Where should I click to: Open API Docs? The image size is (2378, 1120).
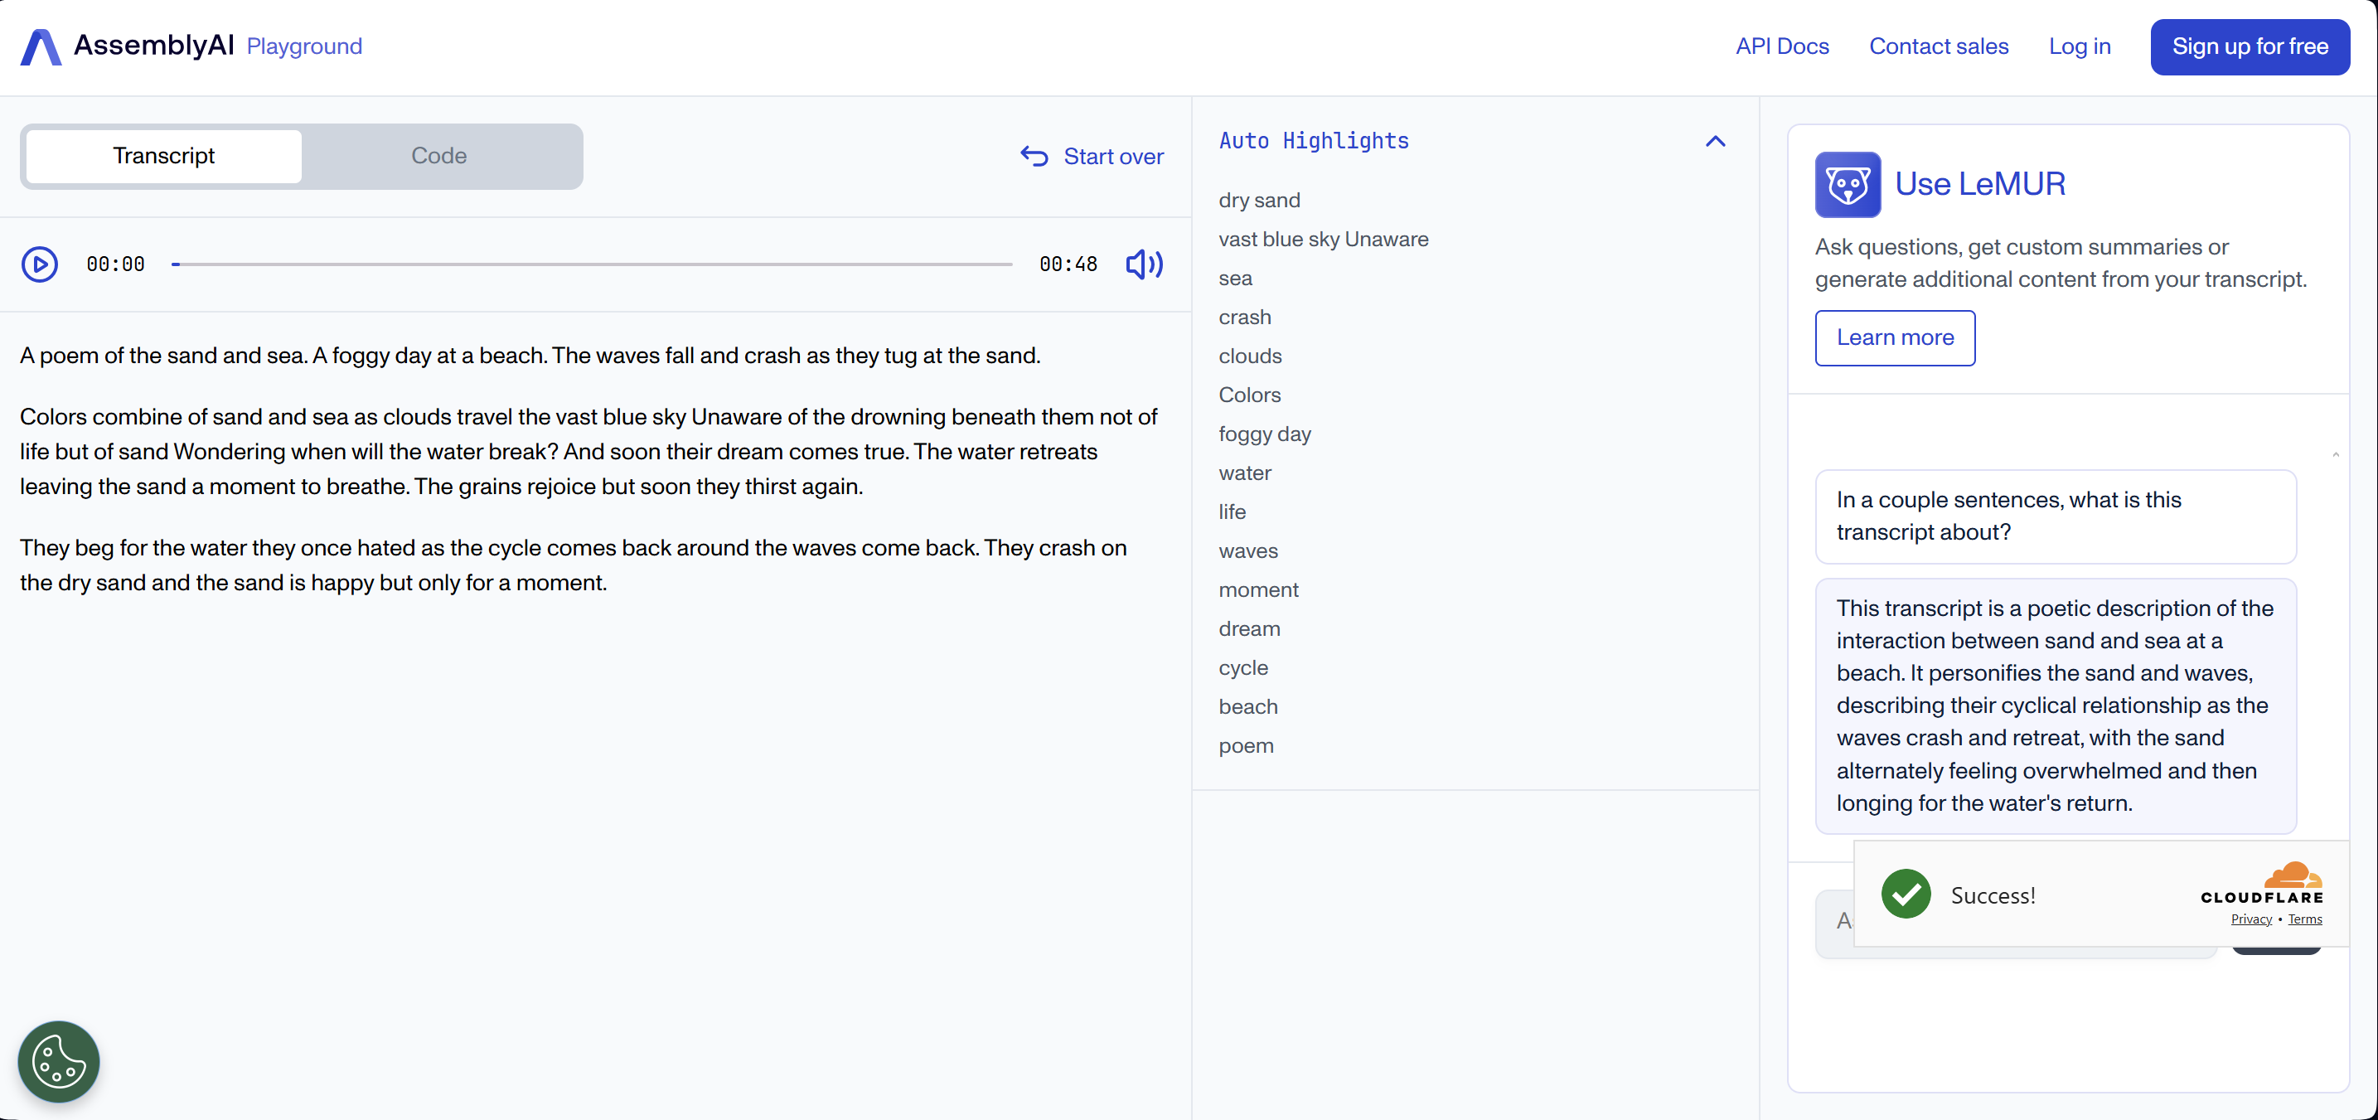point(1782,46)
